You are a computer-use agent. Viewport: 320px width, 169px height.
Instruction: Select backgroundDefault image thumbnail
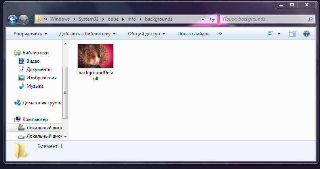95,56
